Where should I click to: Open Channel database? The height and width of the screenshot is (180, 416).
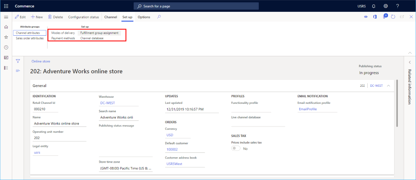[x=92, y=38]
